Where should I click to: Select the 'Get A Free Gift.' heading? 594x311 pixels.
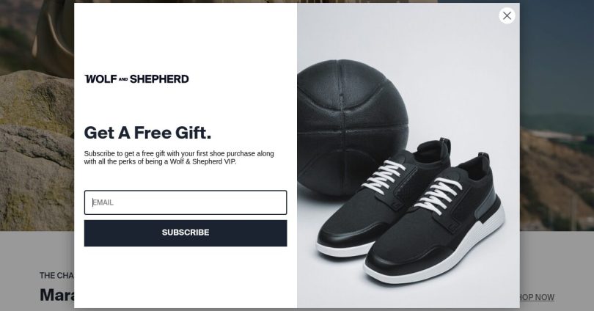point(147,133)
